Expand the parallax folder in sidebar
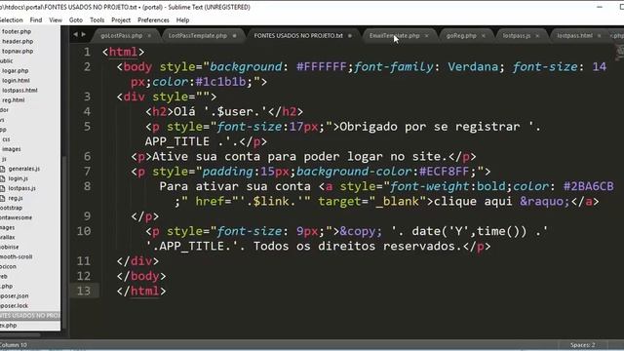 8,237
